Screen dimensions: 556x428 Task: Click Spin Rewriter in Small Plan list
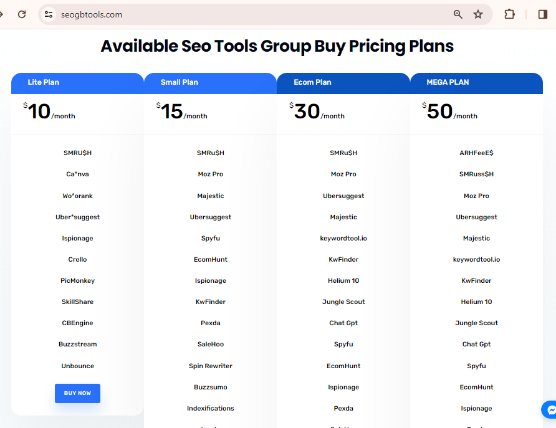point(210,366)
